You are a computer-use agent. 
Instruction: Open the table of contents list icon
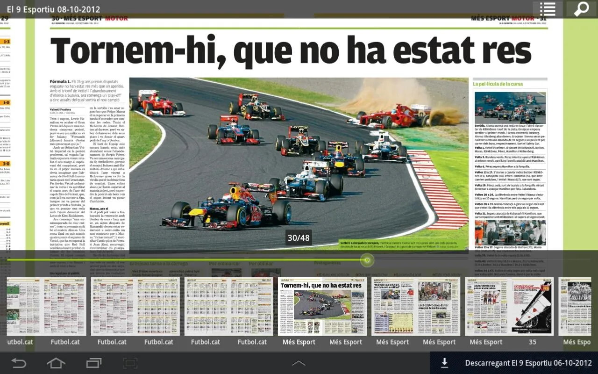(x=548, y=9)
